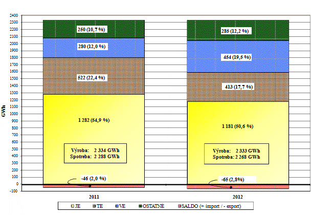312x215 pixels.
Task: Click the 1800 axis tick label
Action: tap(14, 57)
